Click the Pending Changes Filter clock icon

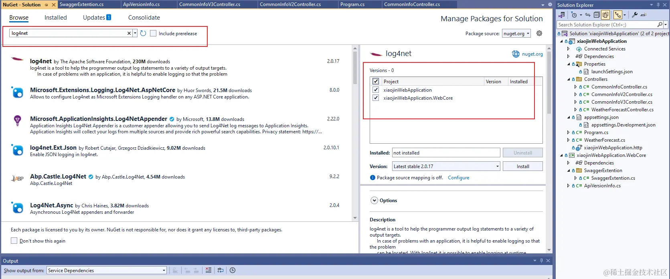(x=574, y=15)
